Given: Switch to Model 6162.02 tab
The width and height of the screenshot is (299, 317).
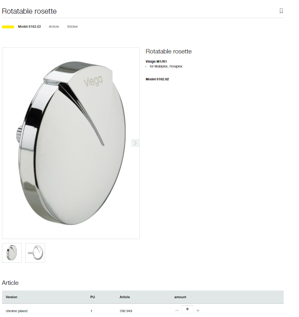Looking at the screenshot, I should click(x=29, y=27).
